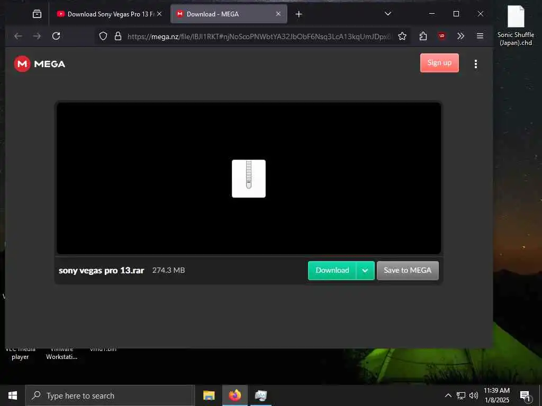Switch to Firefox in the taskbar

pos(234,395)
